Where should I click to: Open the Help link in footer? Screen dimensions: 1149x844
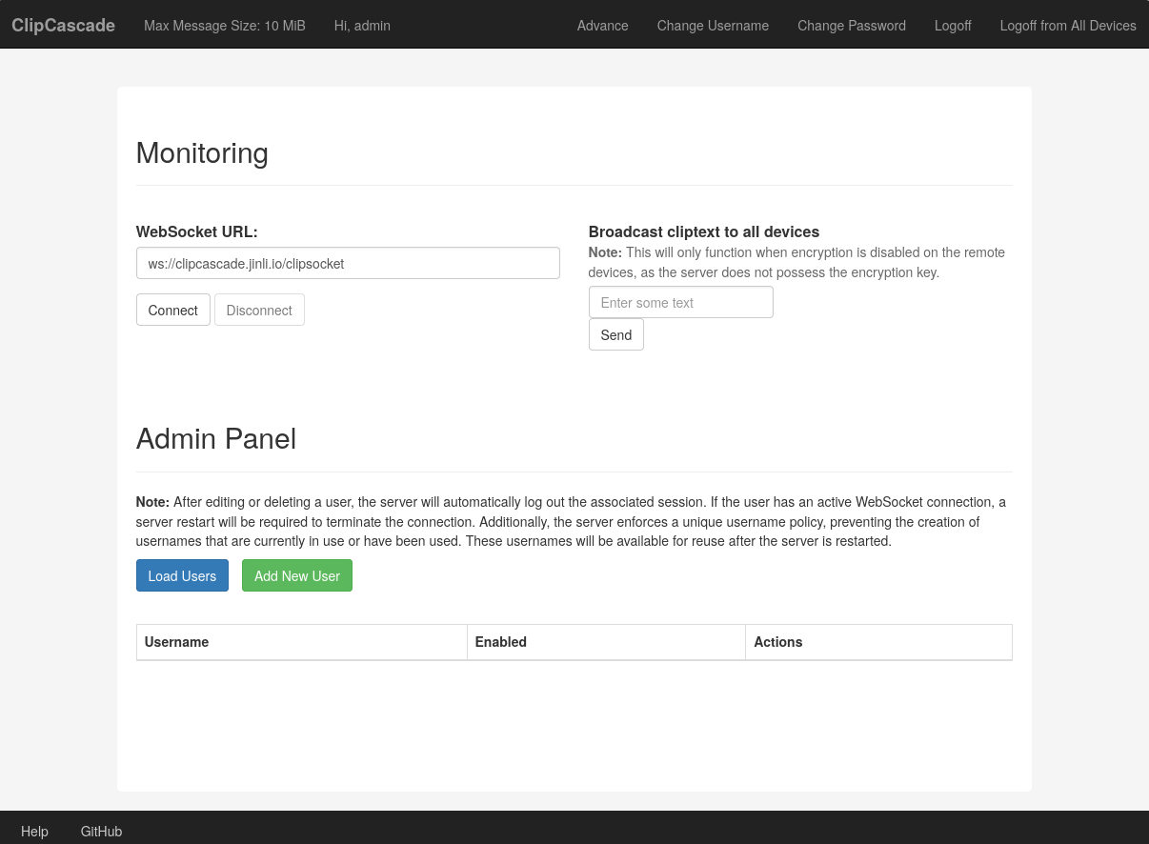[34, 832]
